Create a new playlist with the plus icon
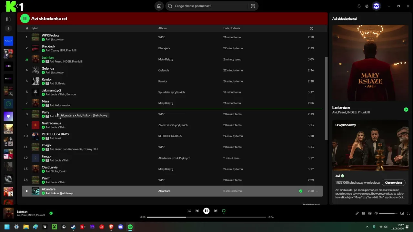Image resolution: width=413 pixels, height=232 pixels. pyautogui.click(x=8, y=28)
